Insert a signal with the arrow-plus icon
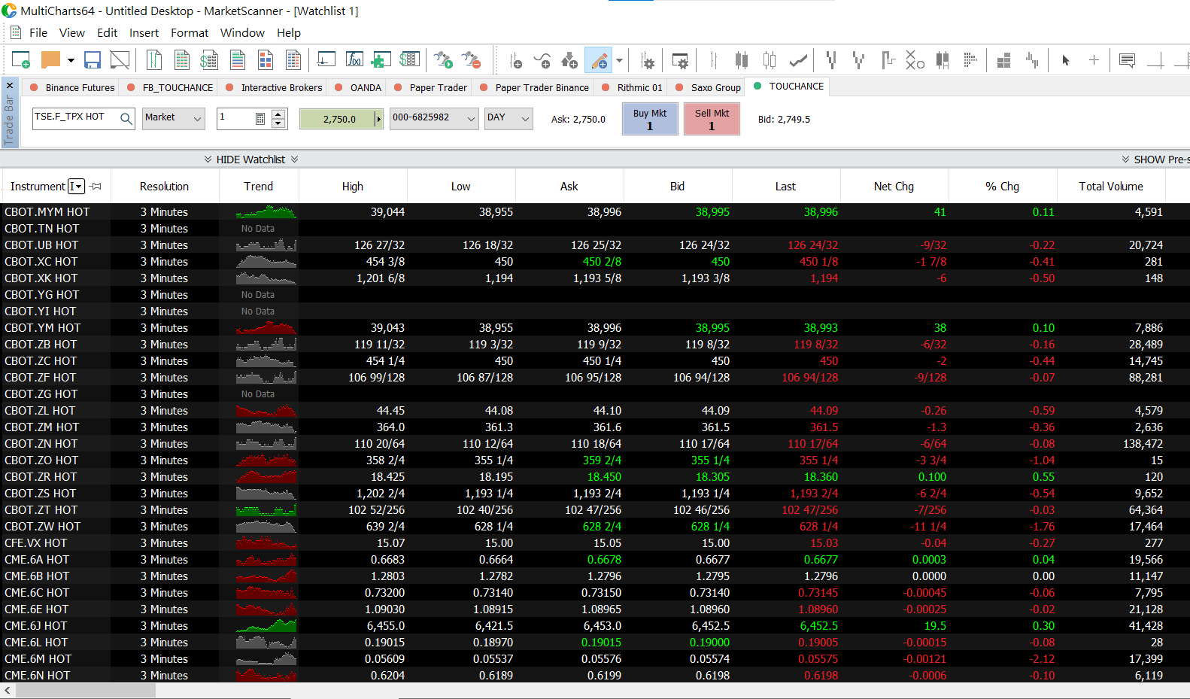The height and width of the screenshot is (699, 1190). pyautogui.click(x=569, y=60)
